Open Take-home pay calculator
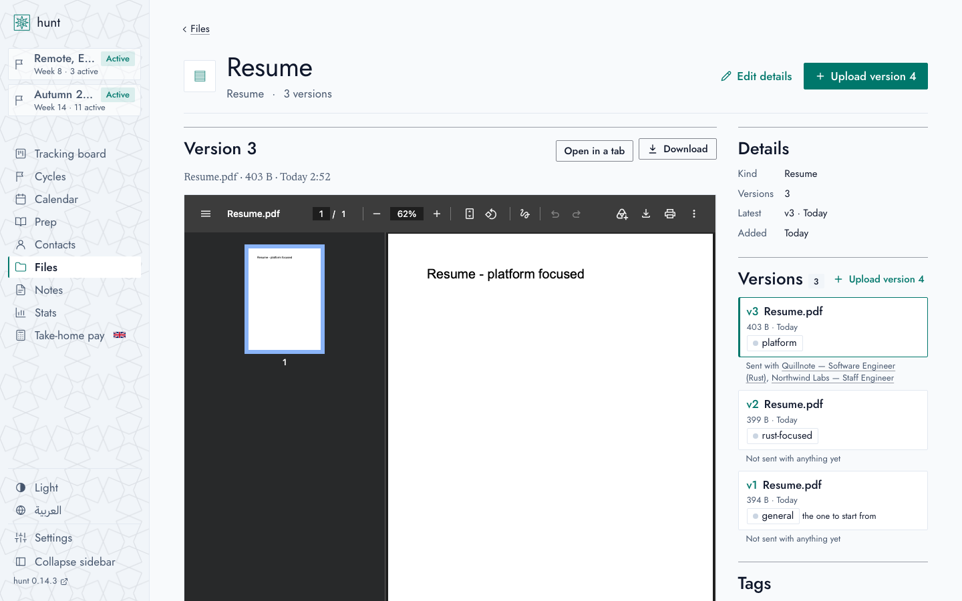 pyautogui.click(x=75, y=335)
